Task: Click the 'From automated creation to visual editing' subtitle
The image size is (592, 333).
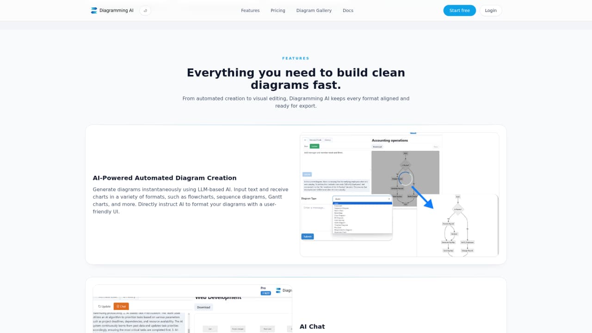Action: pyautogui.click(x=296, y=102)
